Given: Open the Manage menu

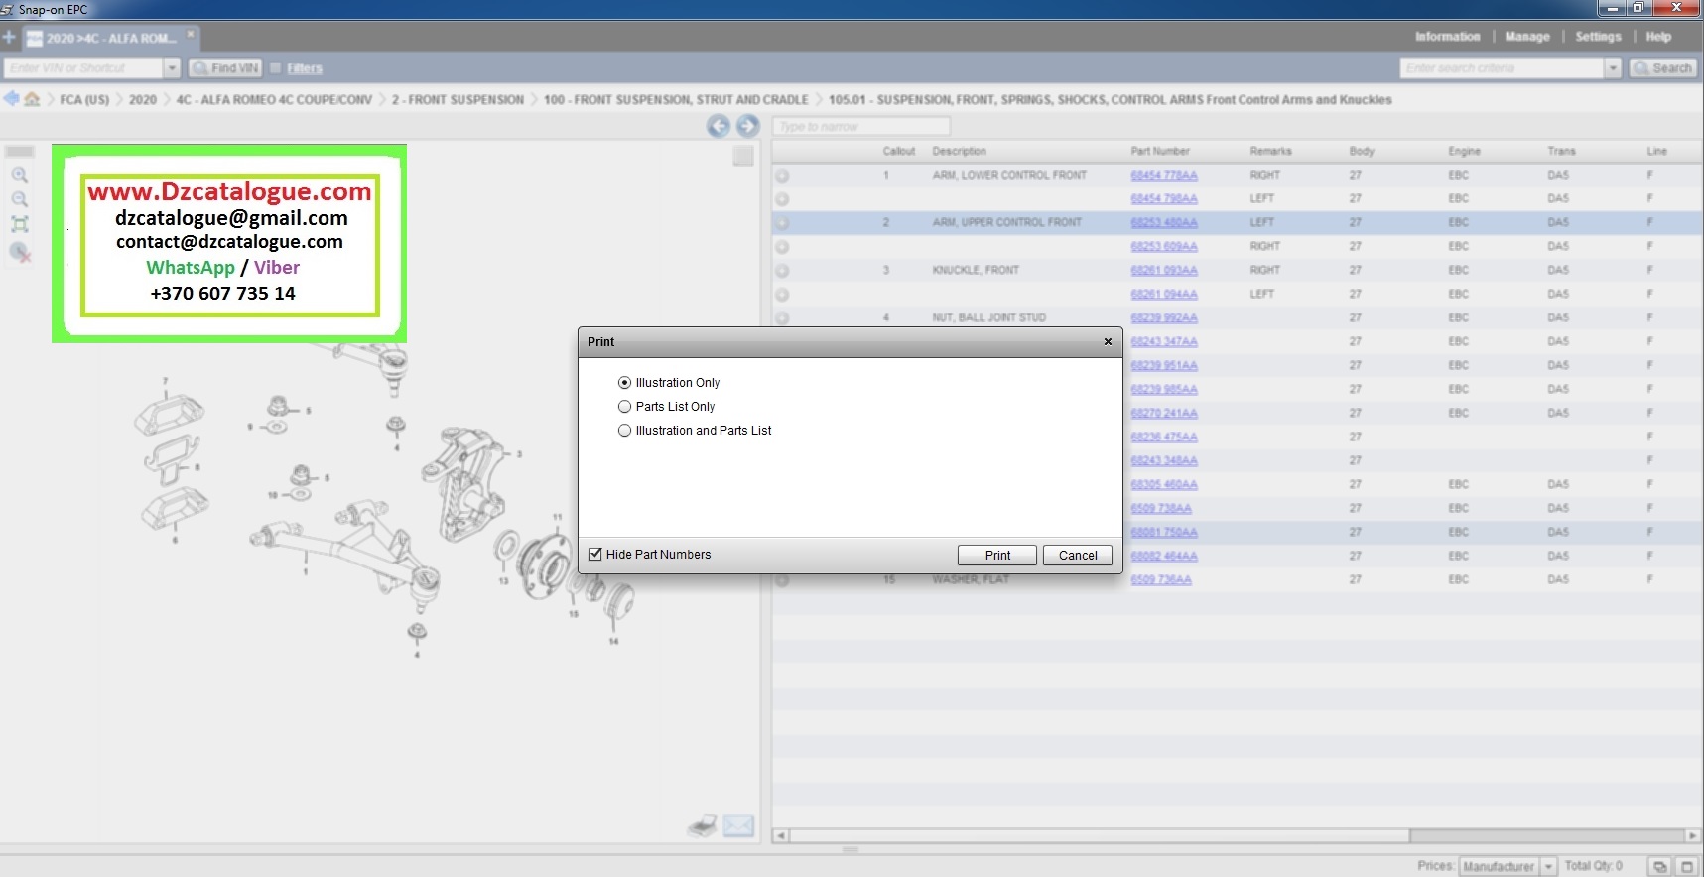Looking at the screenshot, I should 1527,37.
